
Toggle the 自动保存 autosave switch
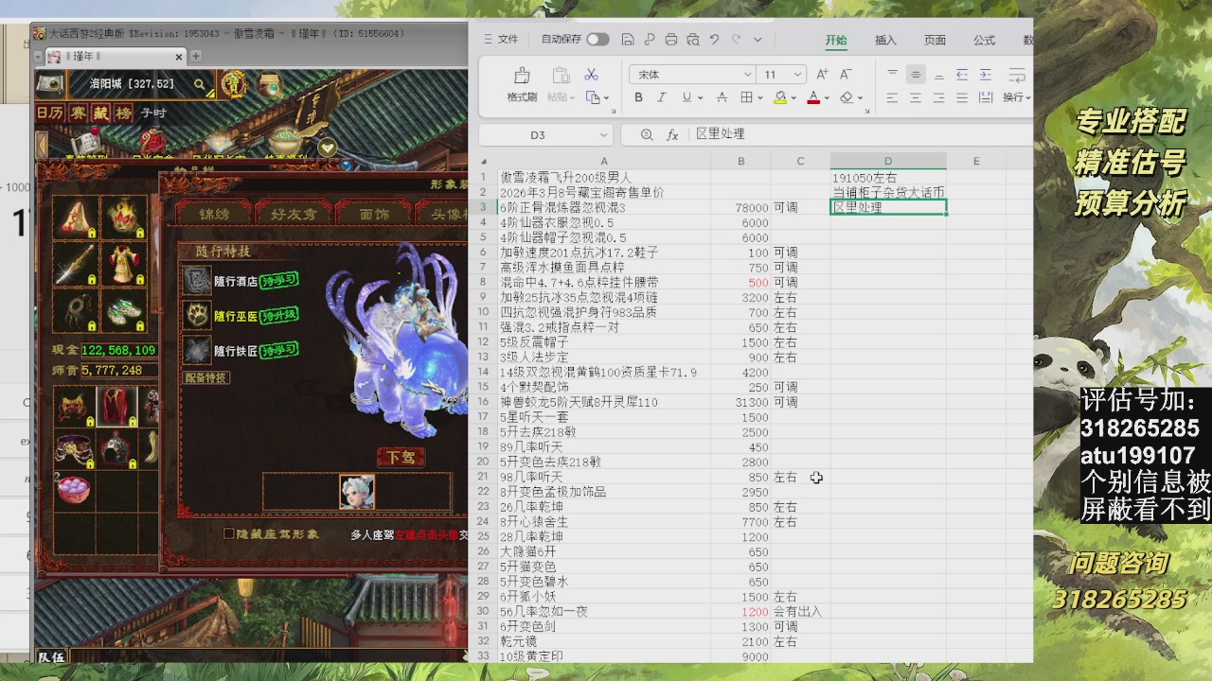[597, 40]
